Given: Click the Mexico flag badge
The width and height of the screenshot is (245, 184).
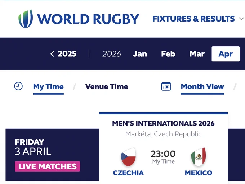Looking at the screenshot, I should pyautogui.click(x=199, y=157).
